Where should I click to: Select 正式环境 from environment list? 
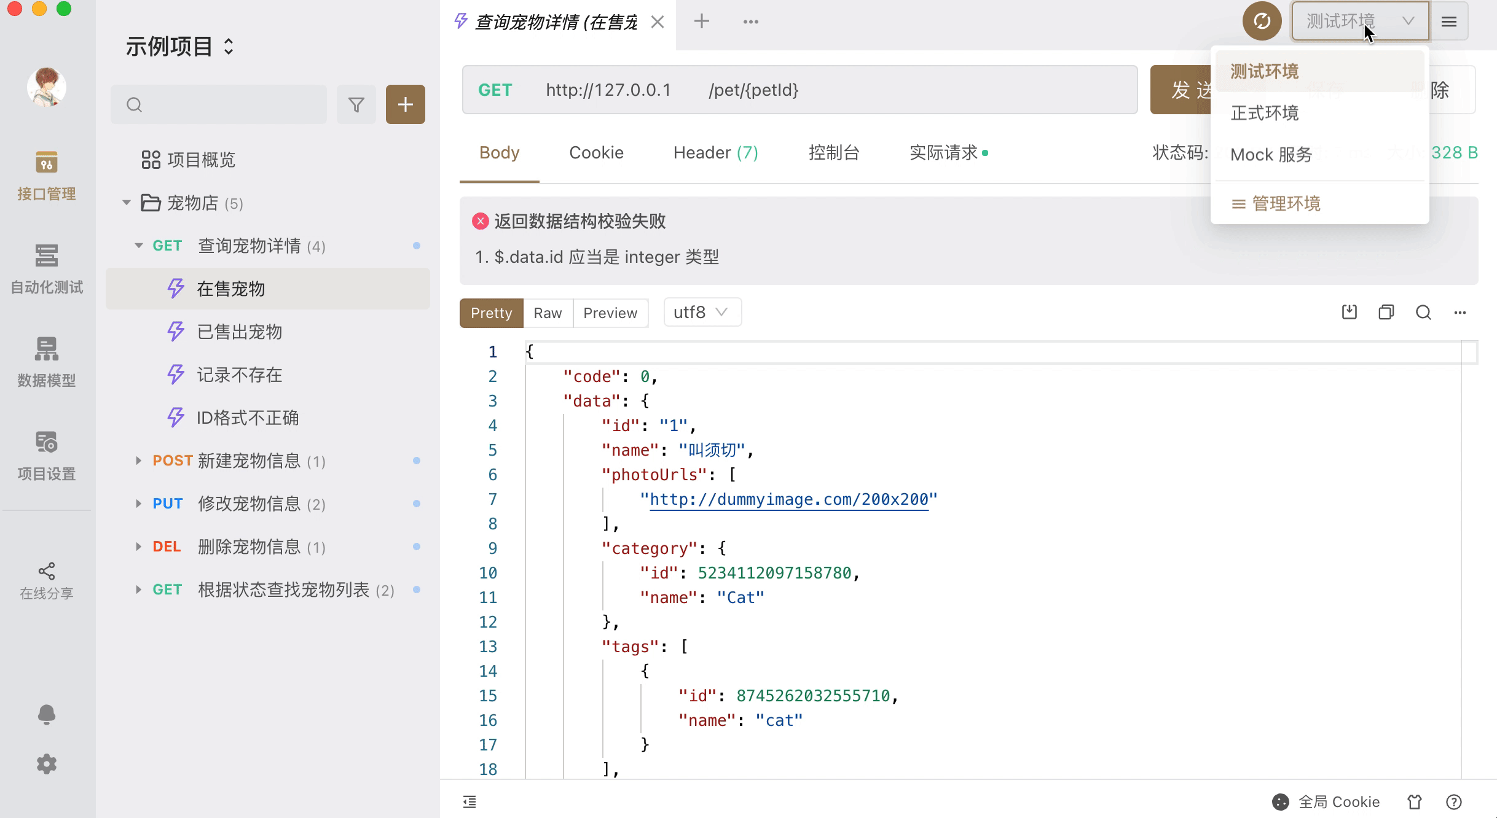click(x=1265, y=113)
